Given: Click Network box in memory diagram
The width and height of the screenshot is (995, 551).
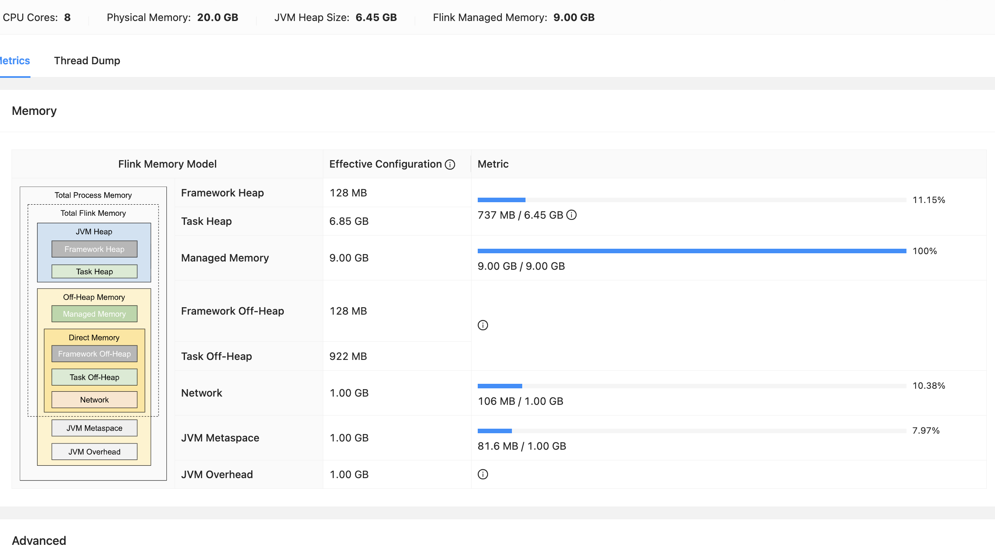Looking at the screenshot, I should coord(94,400).
